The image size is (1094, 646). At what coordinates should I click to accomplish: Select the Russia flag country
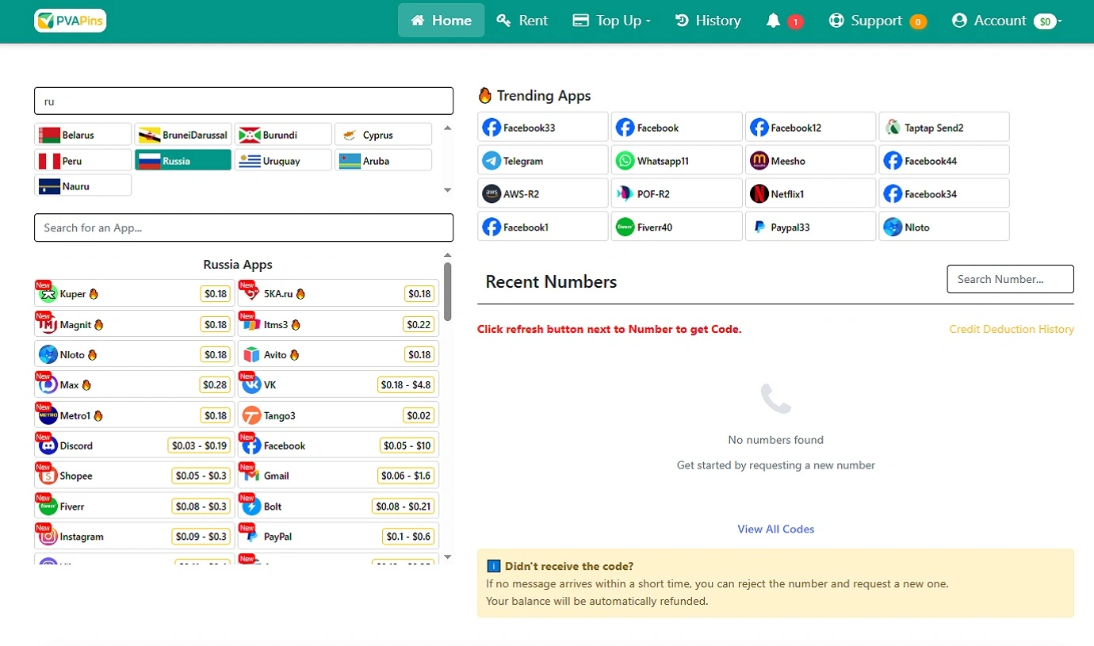click(x=183, y=160)
